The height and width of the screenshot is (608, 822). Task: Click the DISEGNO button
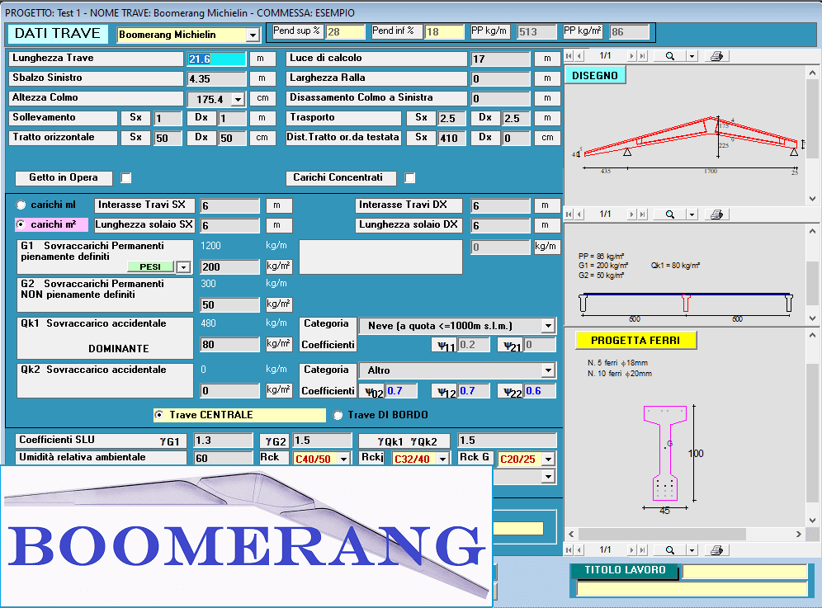pyautogui.click(x=595, y=75)
